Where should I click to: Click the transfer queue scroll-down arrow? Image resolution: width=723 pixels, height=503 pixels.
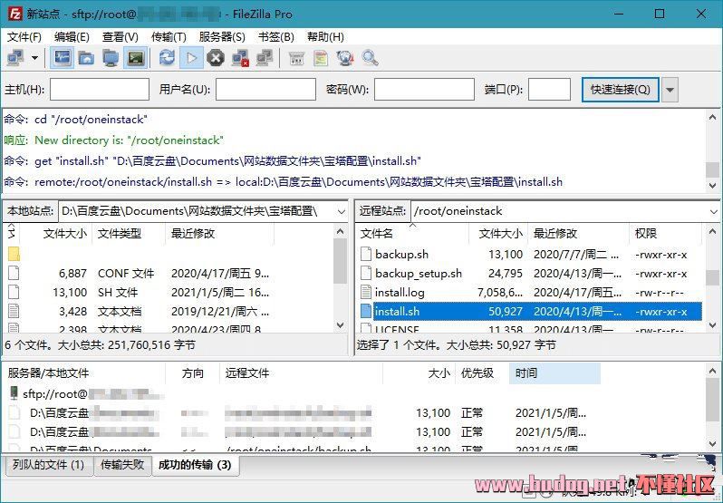(712, 443)
